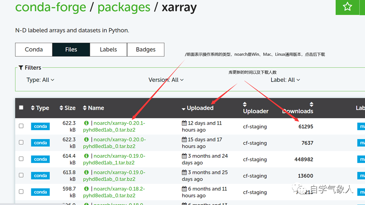Open the Labels tab
The width and height of the screenshot is (365, 205).
[108, 50]
